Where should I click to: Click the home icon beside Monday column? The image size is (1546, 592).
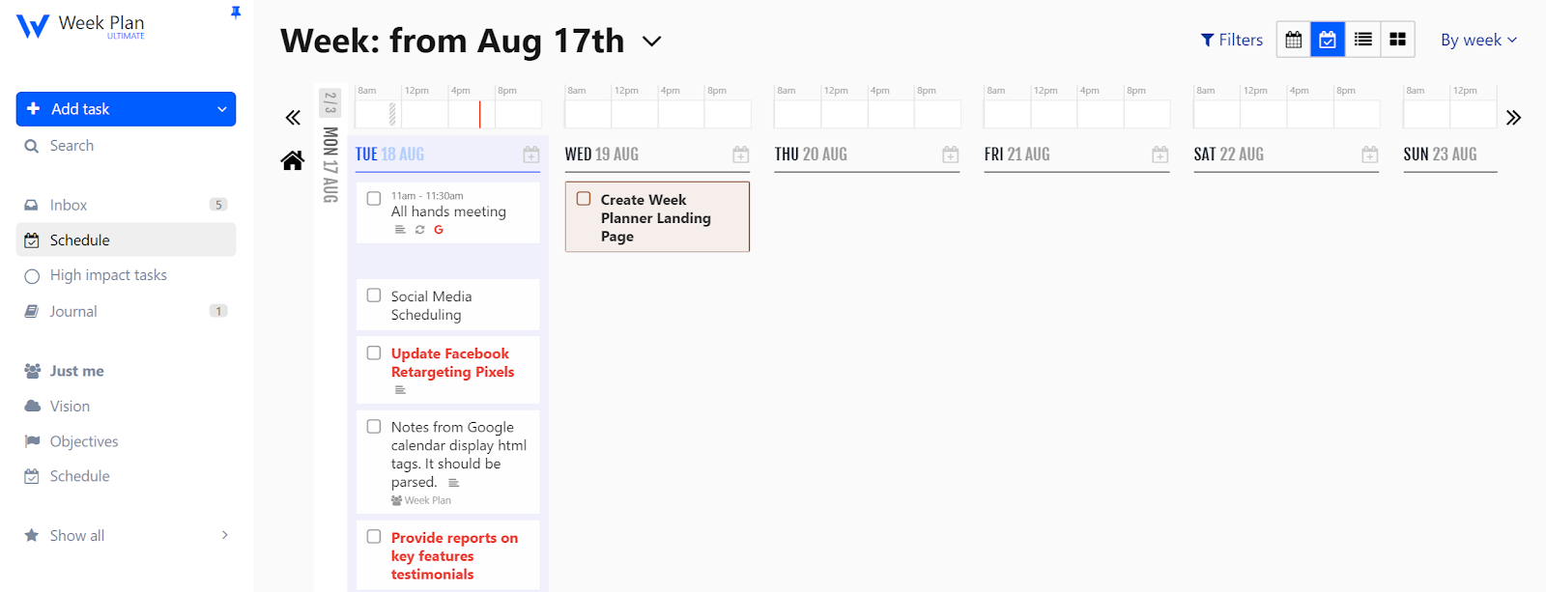click(292, 160)
